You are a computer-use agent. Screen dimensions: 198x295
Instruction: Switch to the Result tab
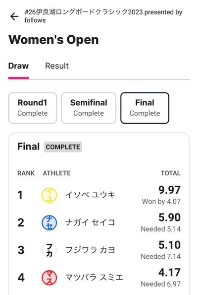(57, 66)
